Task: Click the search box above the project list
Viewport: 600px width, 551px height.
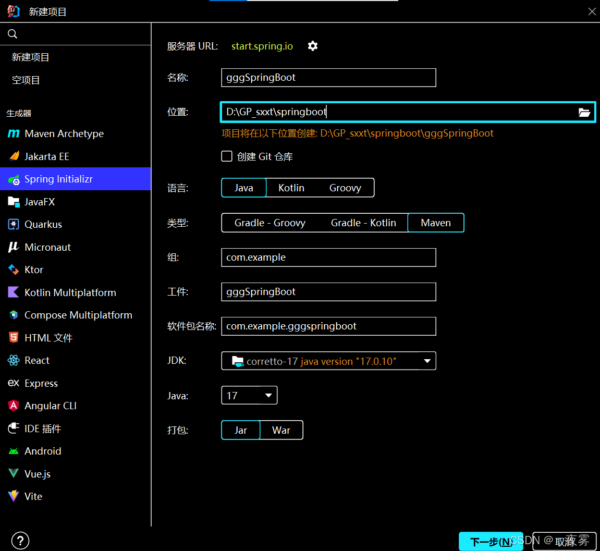Action: [76, 34]
